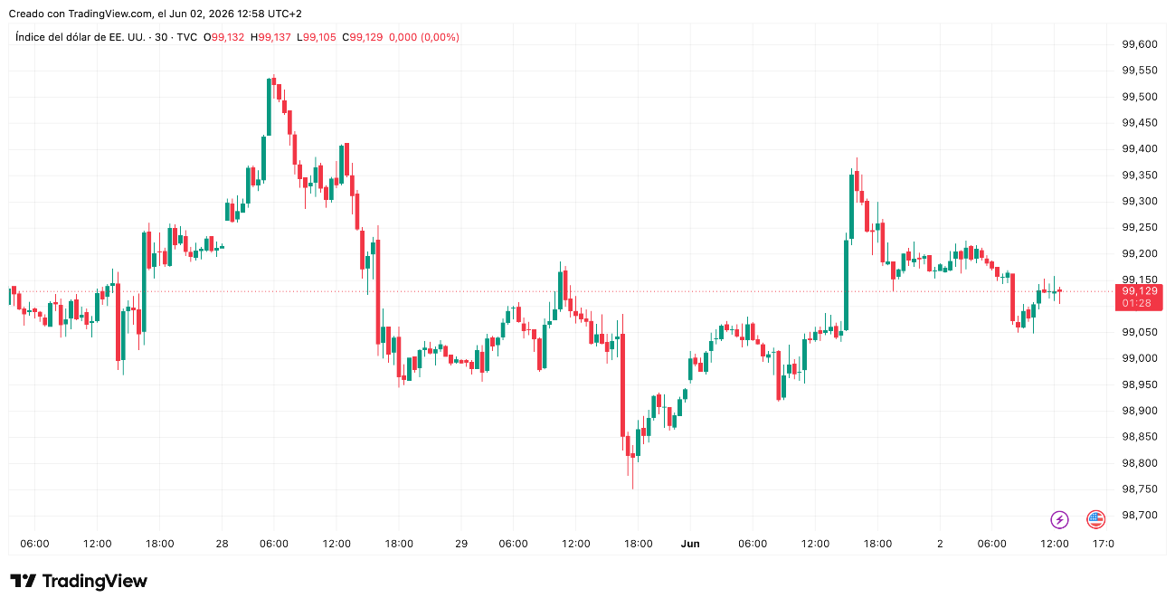Click the US flag economic event icon
The width and height of the screenshot is (1175, 607).
tap(1095, 519)
